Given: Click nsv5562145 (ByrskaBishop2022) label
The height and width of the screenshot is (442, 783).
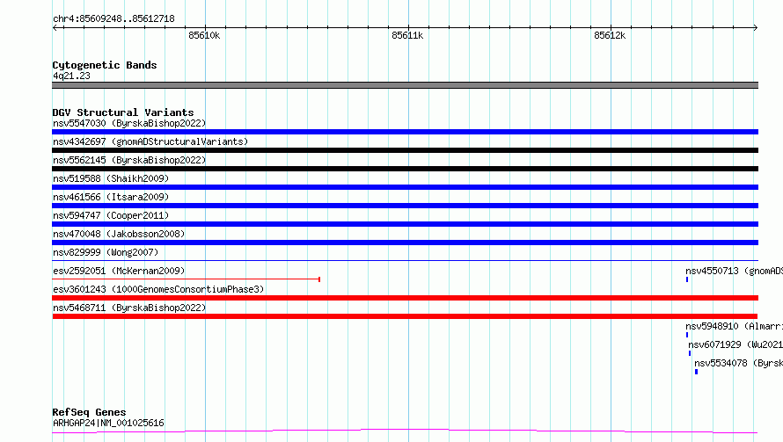Looking at the screenshot, I should [129, 160].
